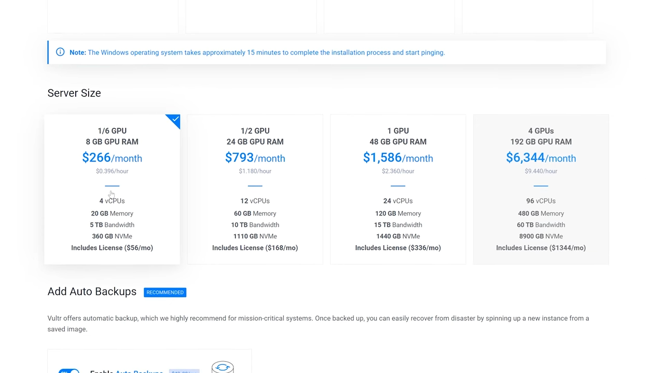Image resolution: width=664 pixels, height=373 pixels.
Task: Click the 4 vCPUs spec
Action: click(x=112, y=201)
